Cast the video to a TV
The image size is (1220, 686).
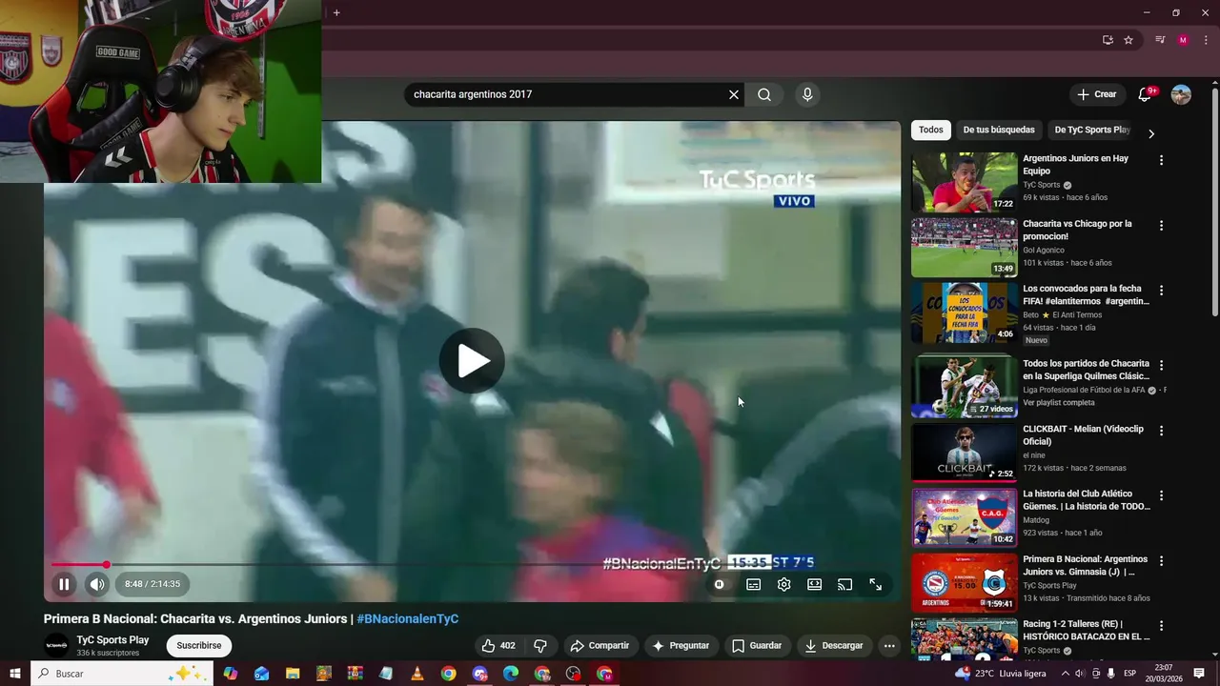(x=844, y=585)
